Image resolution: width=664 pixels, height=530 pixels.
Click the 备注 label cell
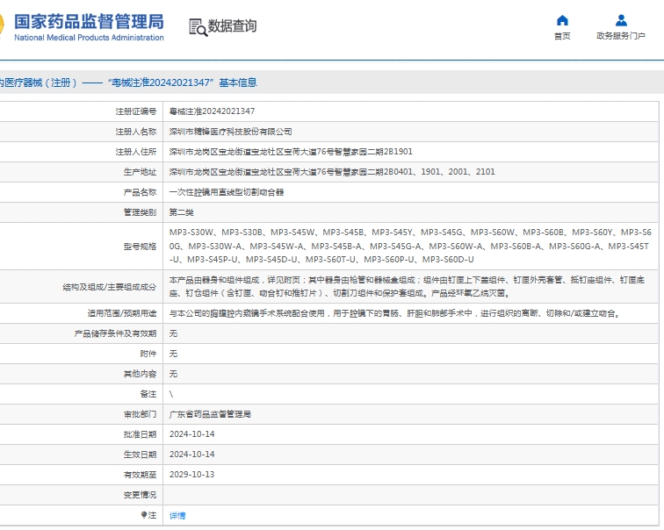click(x=148, y=394)
